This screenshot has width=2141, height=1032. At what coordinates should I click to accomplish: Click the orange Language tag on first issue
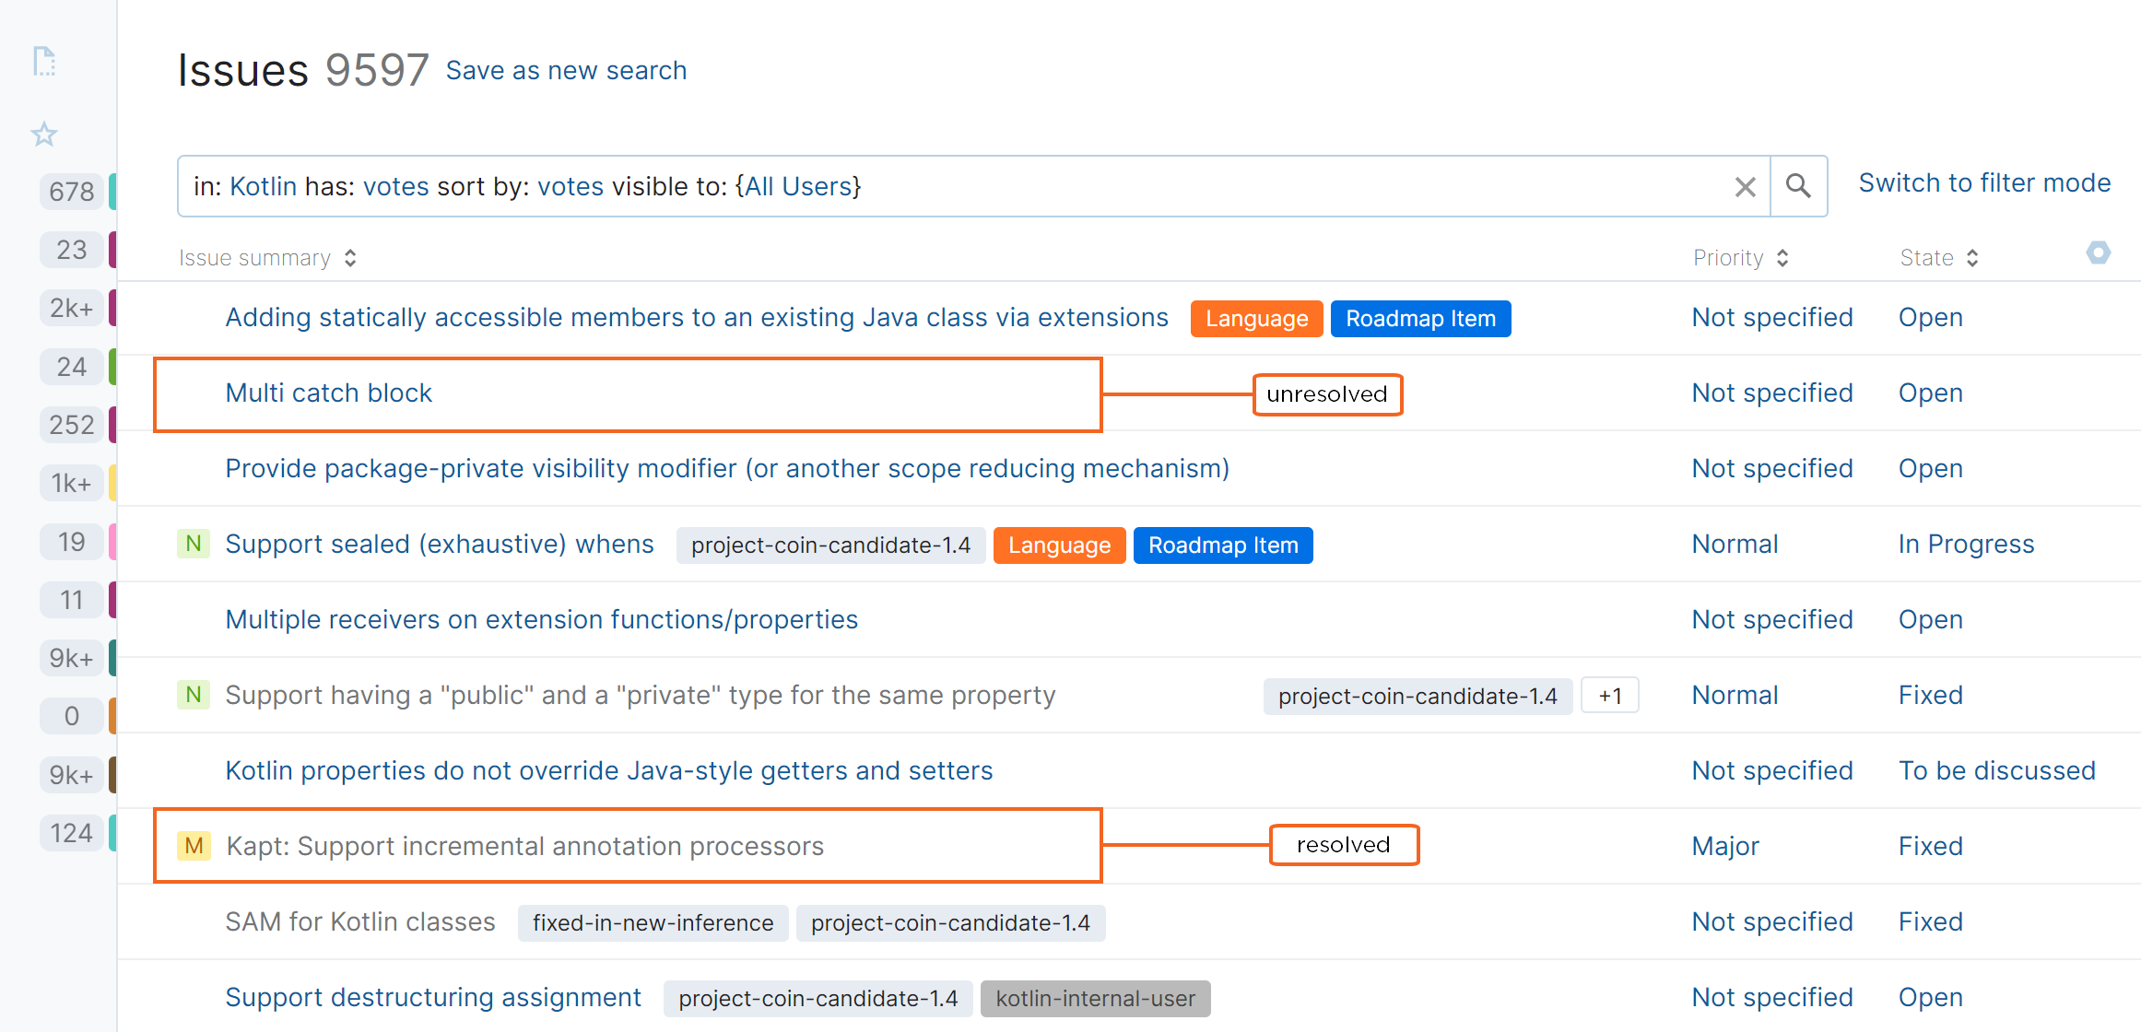tap(1255, 319)
